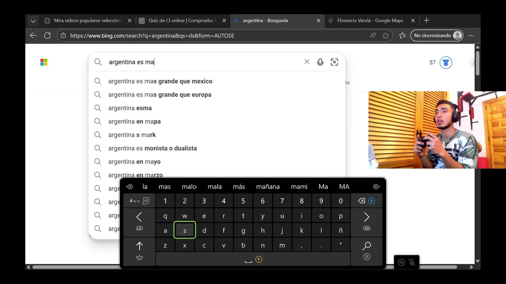
Task: Choose keyboard prediction word mas
Action: [x=164, y=187]
